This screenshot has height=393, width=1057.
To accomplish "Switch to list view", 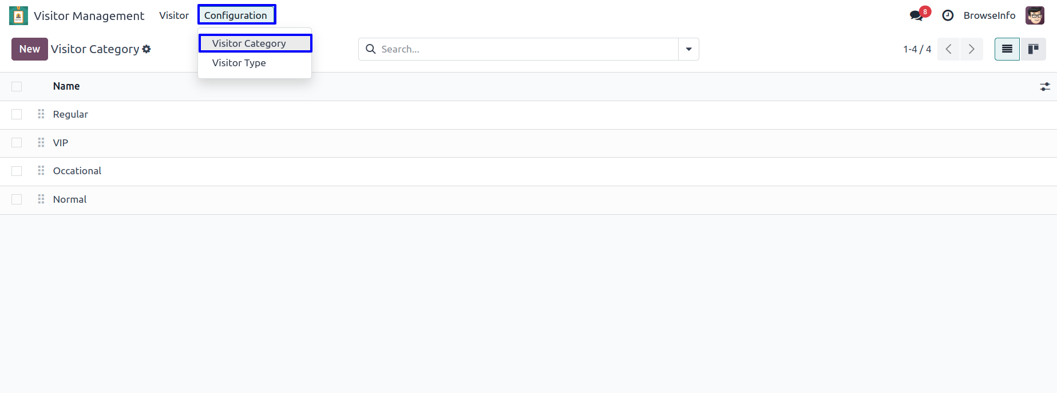I will pyautogui.click(x=1007, y=49).
